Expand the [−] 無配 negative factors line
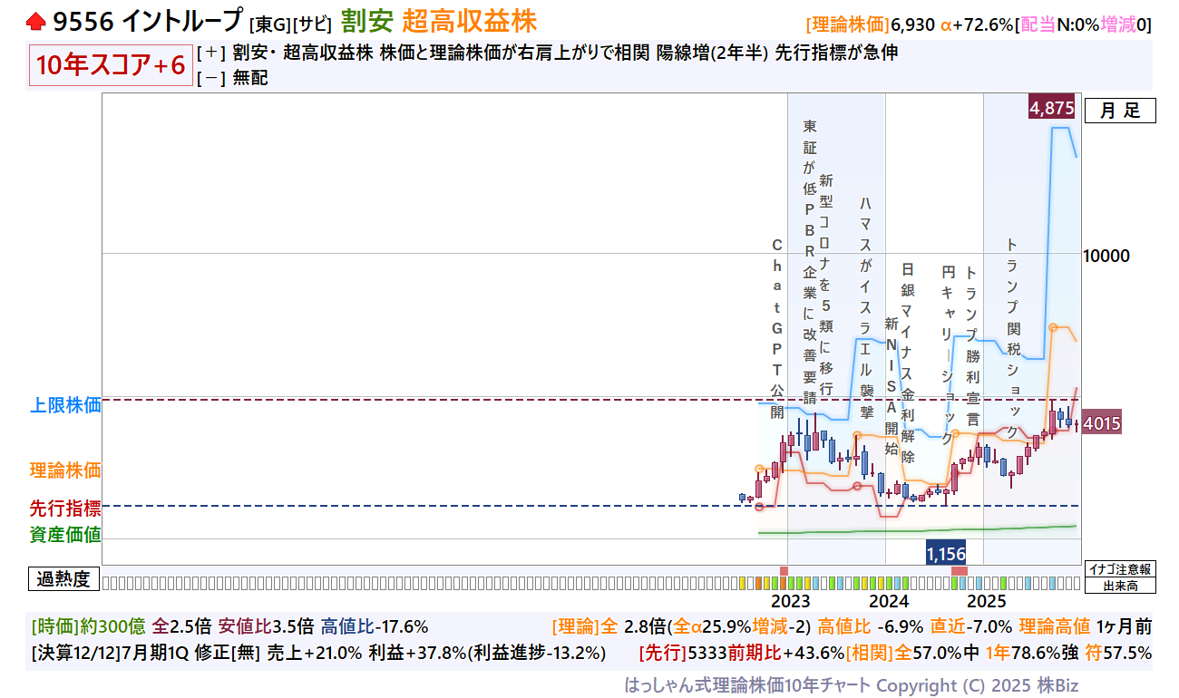The height and width of the screenshot is (698, 1179). point(210,78)
